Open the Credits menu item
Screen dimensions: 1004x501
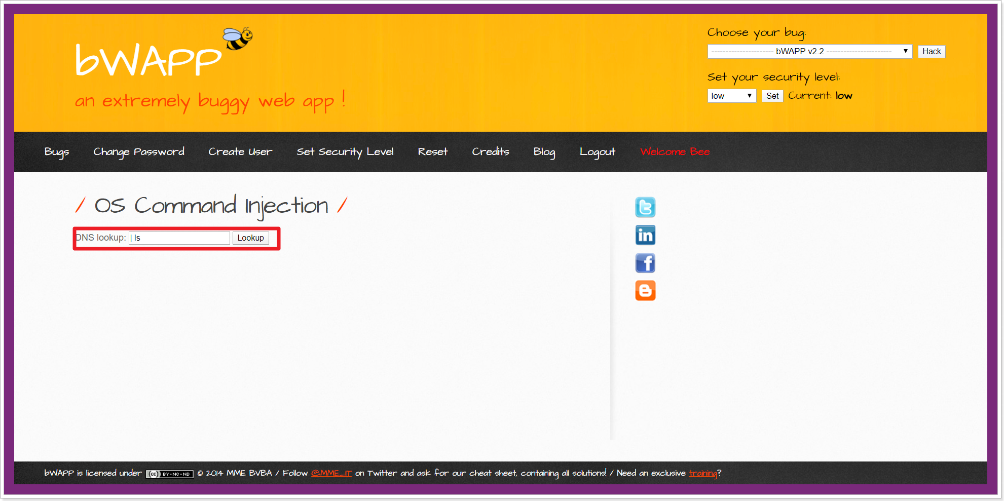pos(491,152)
